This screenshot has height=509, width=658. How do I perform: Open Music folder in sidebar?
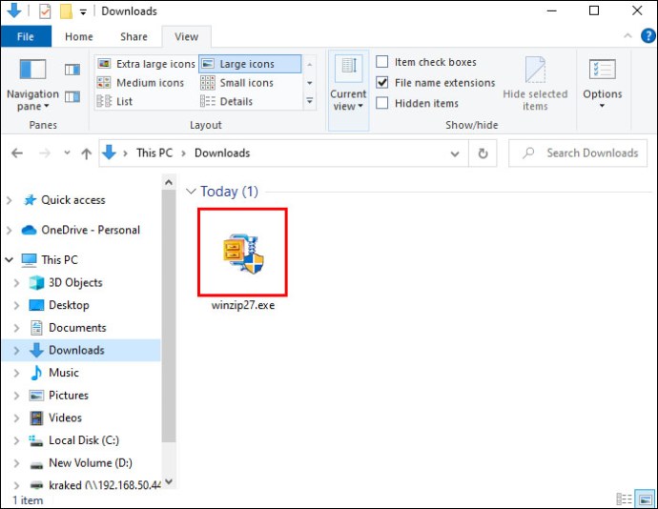click(x=63, y=373)
